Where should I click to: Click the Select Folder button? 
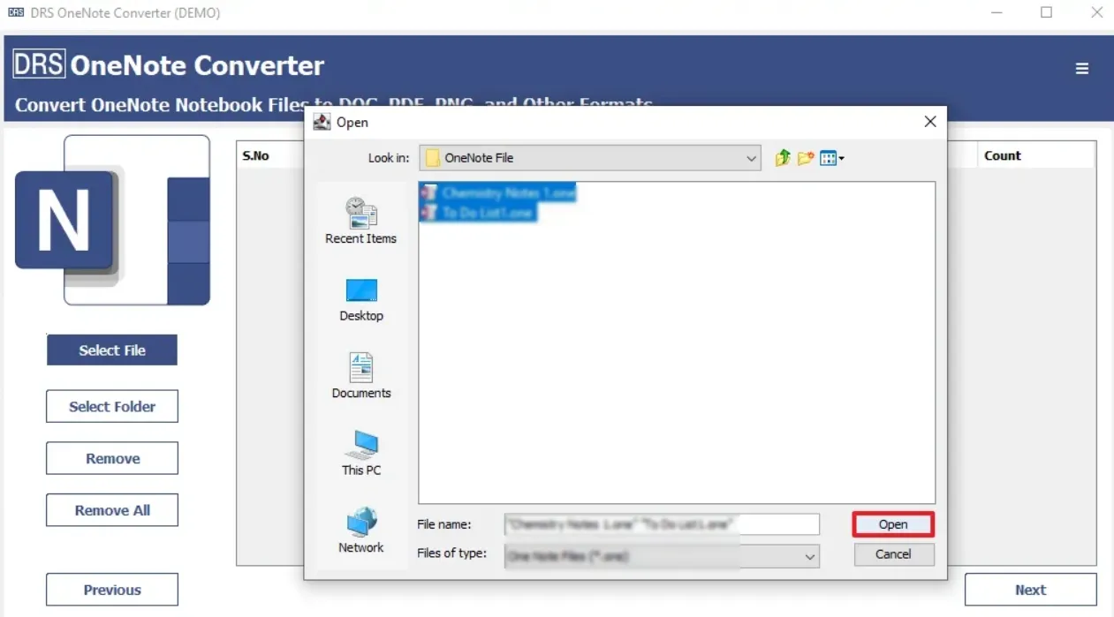click(x=112, y=407)
